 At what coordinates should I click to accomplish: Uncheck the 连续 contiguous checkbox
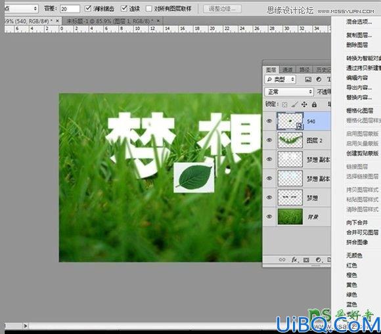124,9
